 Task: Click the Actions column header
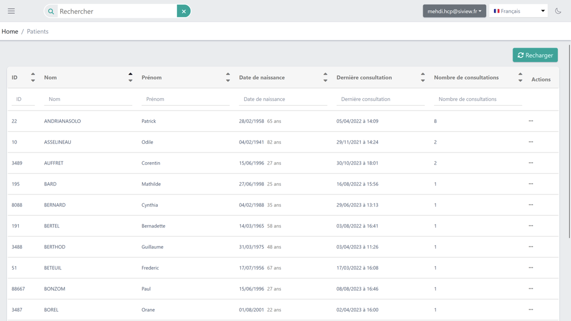pyautogui.click(x=541, y=79)
